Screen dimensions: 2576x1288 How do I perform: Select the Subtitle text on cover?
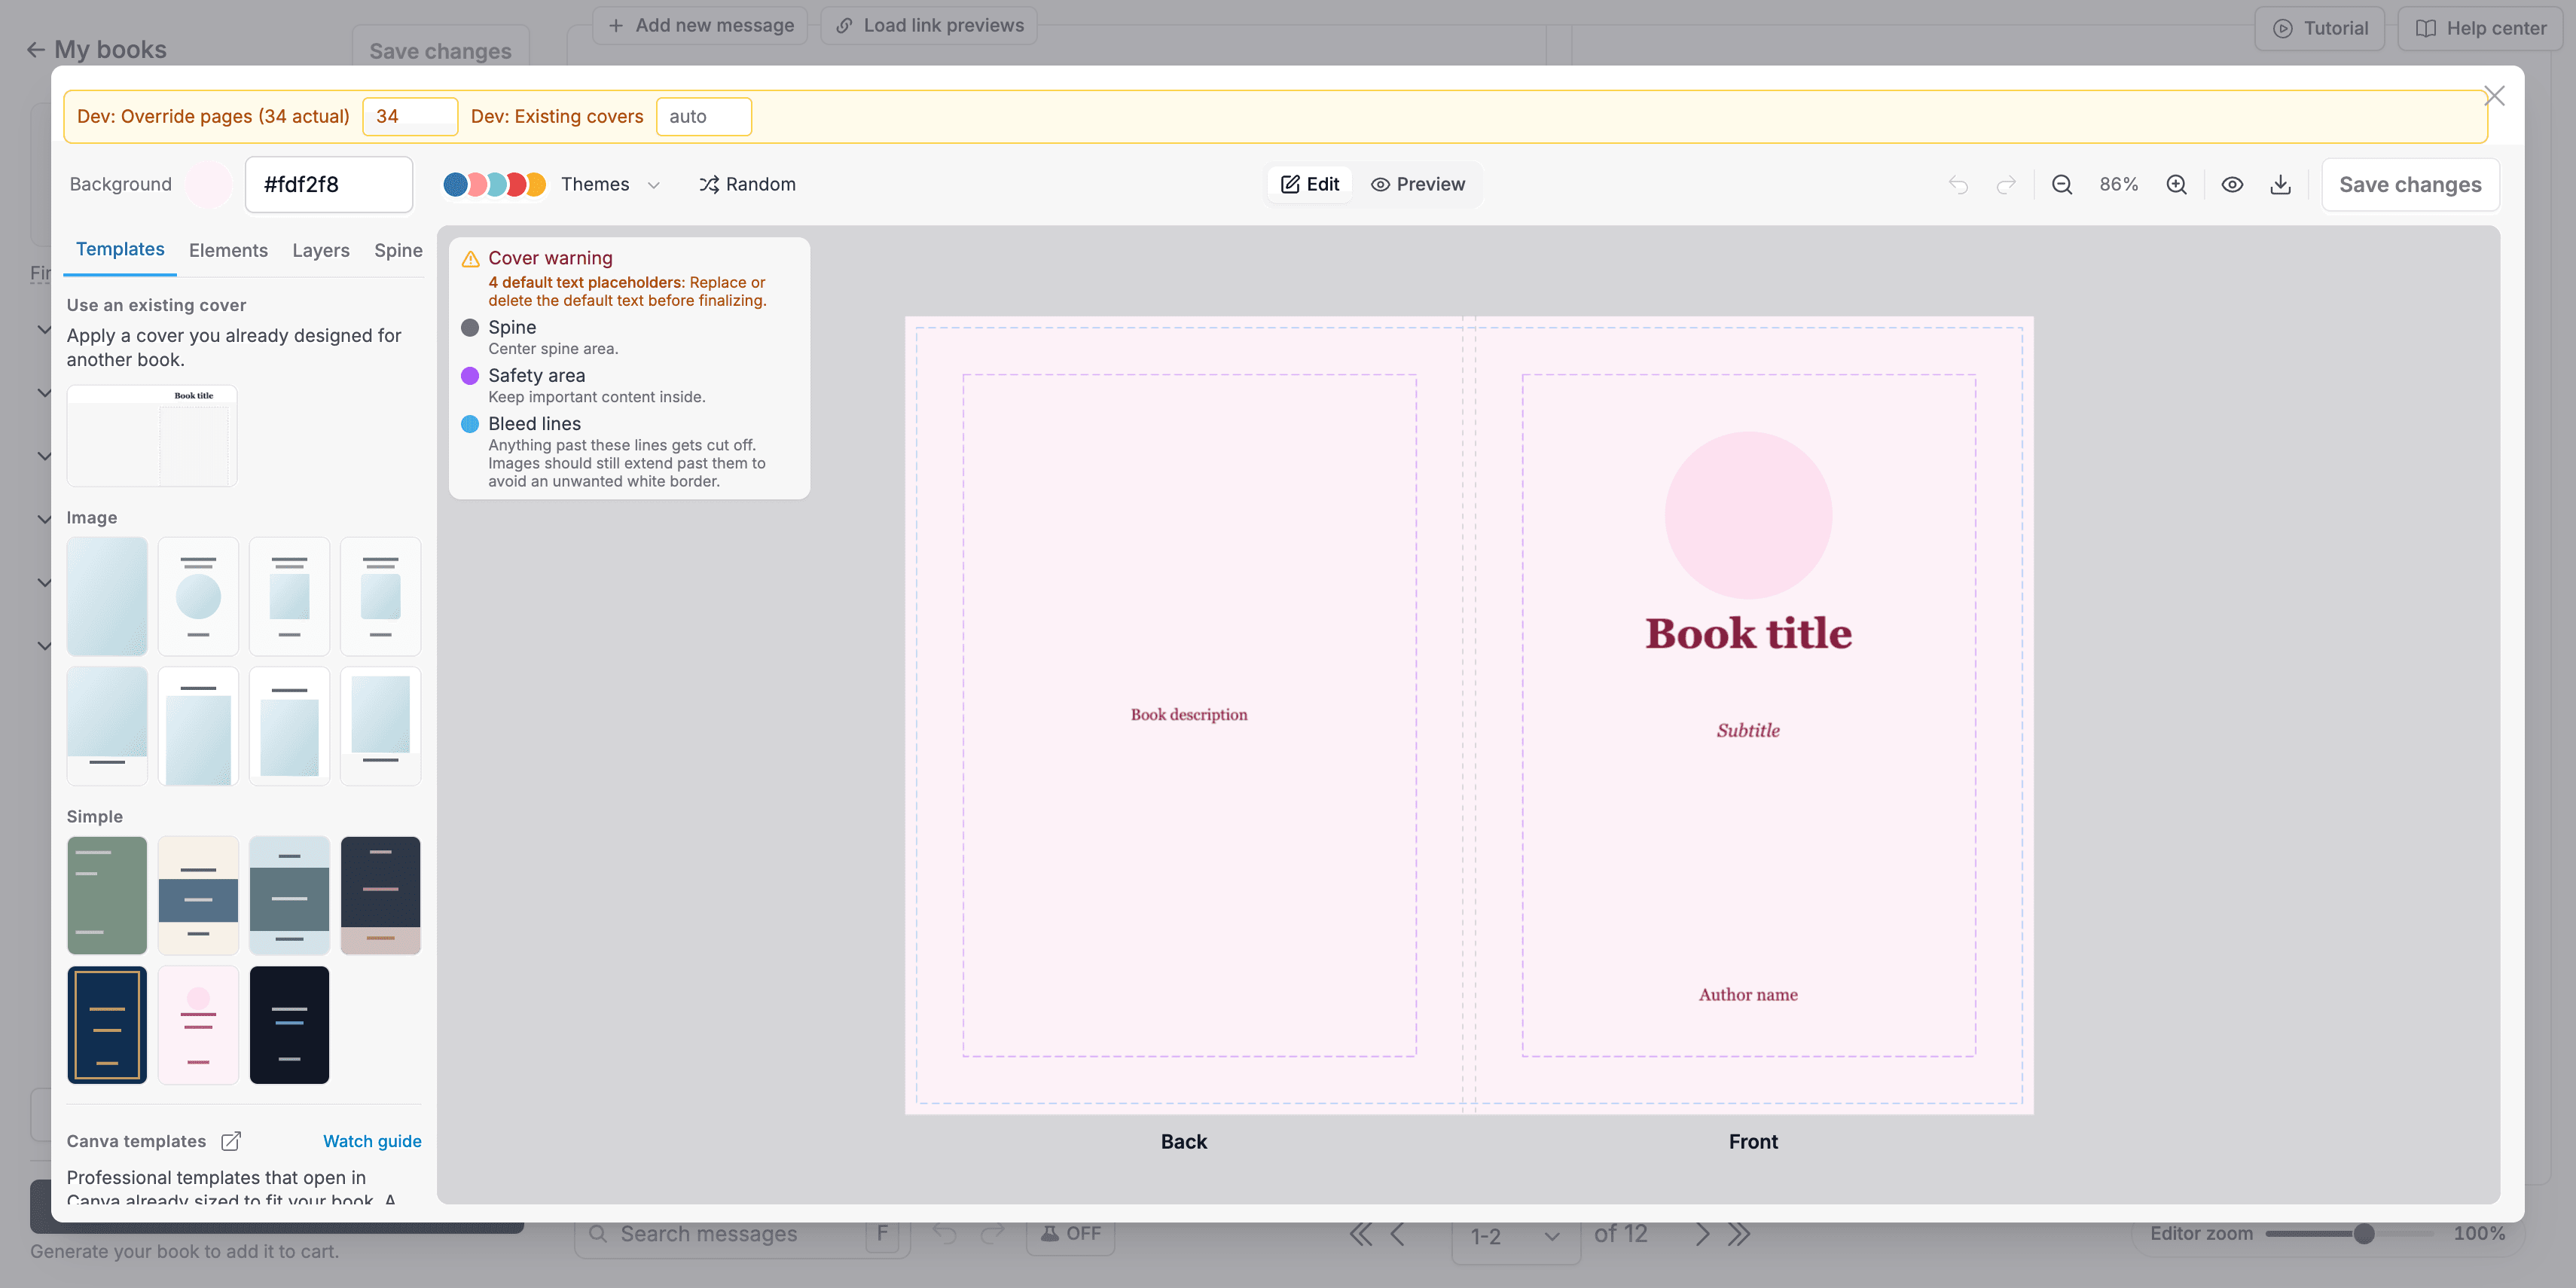click(x=1748, y=731)
